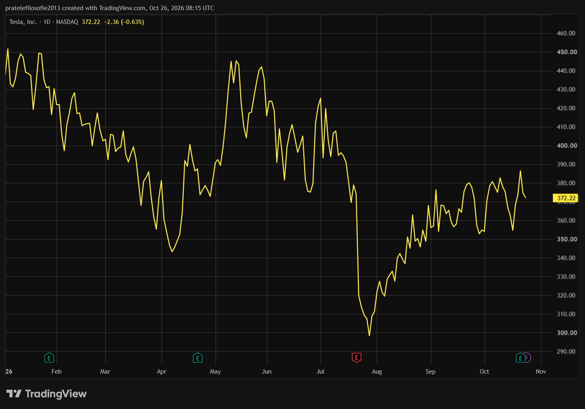This screenshot has width=585, height=409.
Task: Click the Tesla, Inc. symbol name
Action: [x=23, y=22]
